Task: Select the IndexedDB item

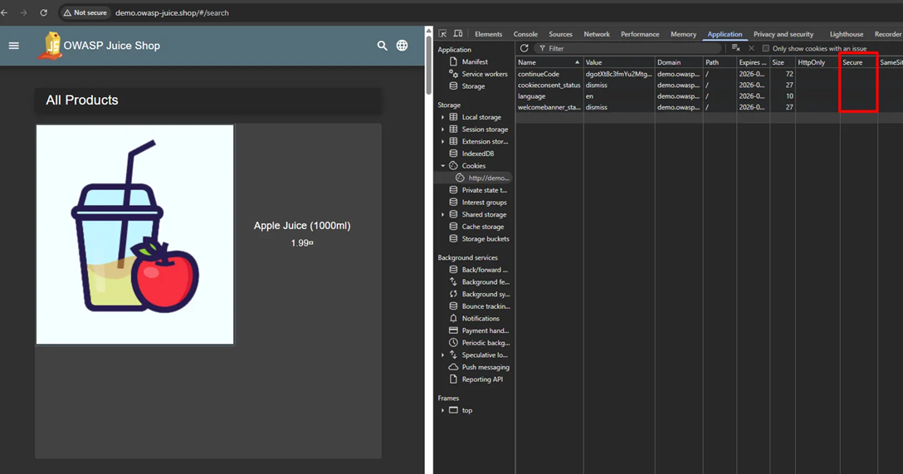Action: (x=477, y=154)
